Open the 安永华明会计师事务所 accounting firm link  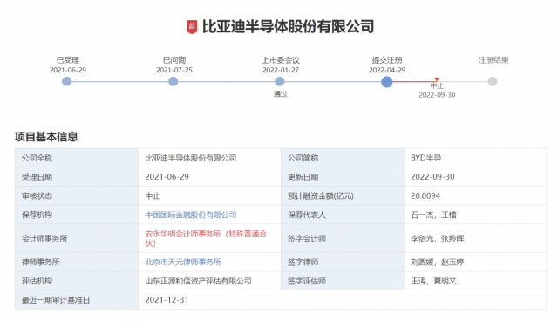[206, 238]
